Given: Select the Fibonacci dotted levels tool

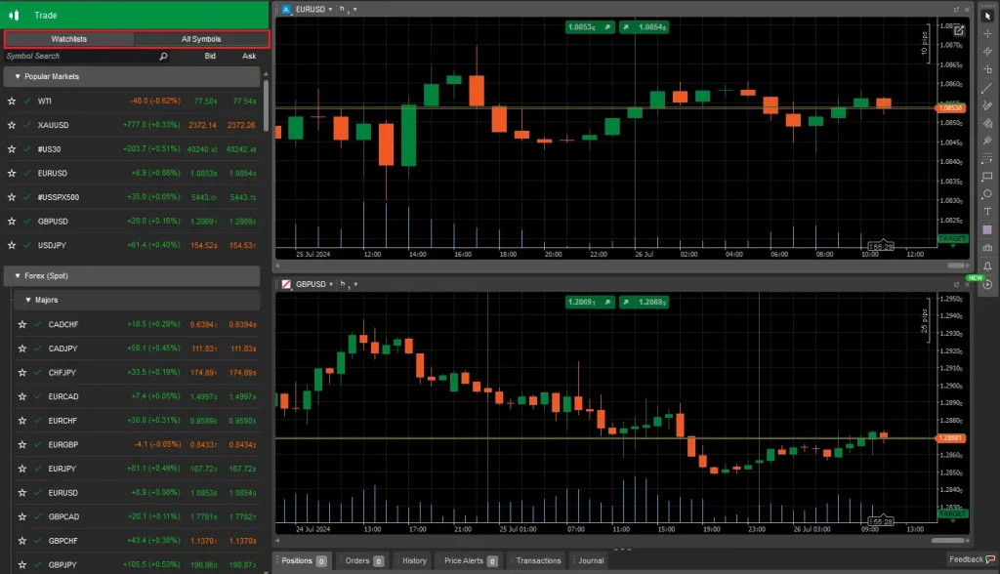Looking at the screenshot, I should (x=987, y=158).
